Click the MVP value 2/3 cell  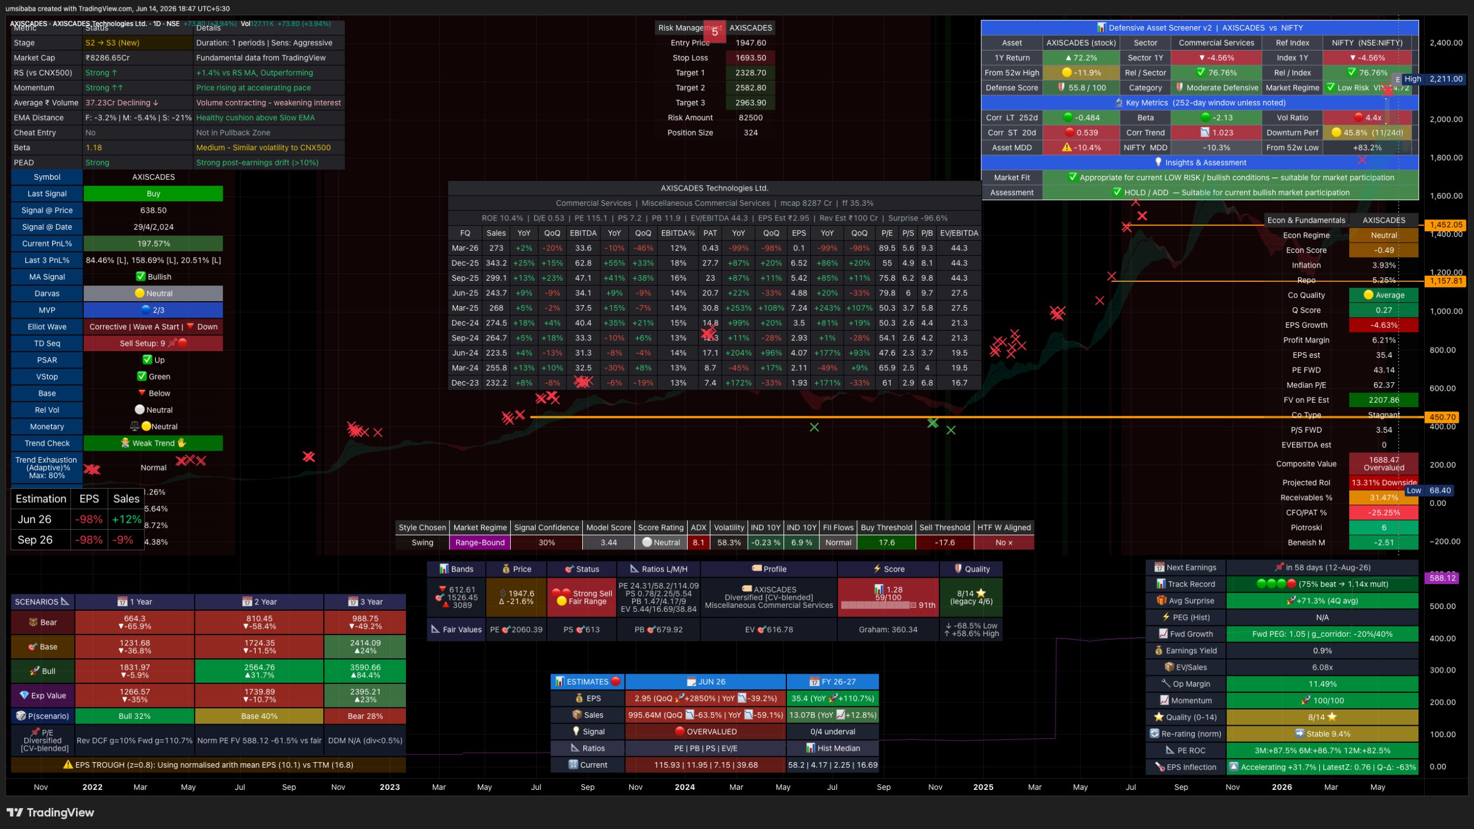click(x=153, y=310)
